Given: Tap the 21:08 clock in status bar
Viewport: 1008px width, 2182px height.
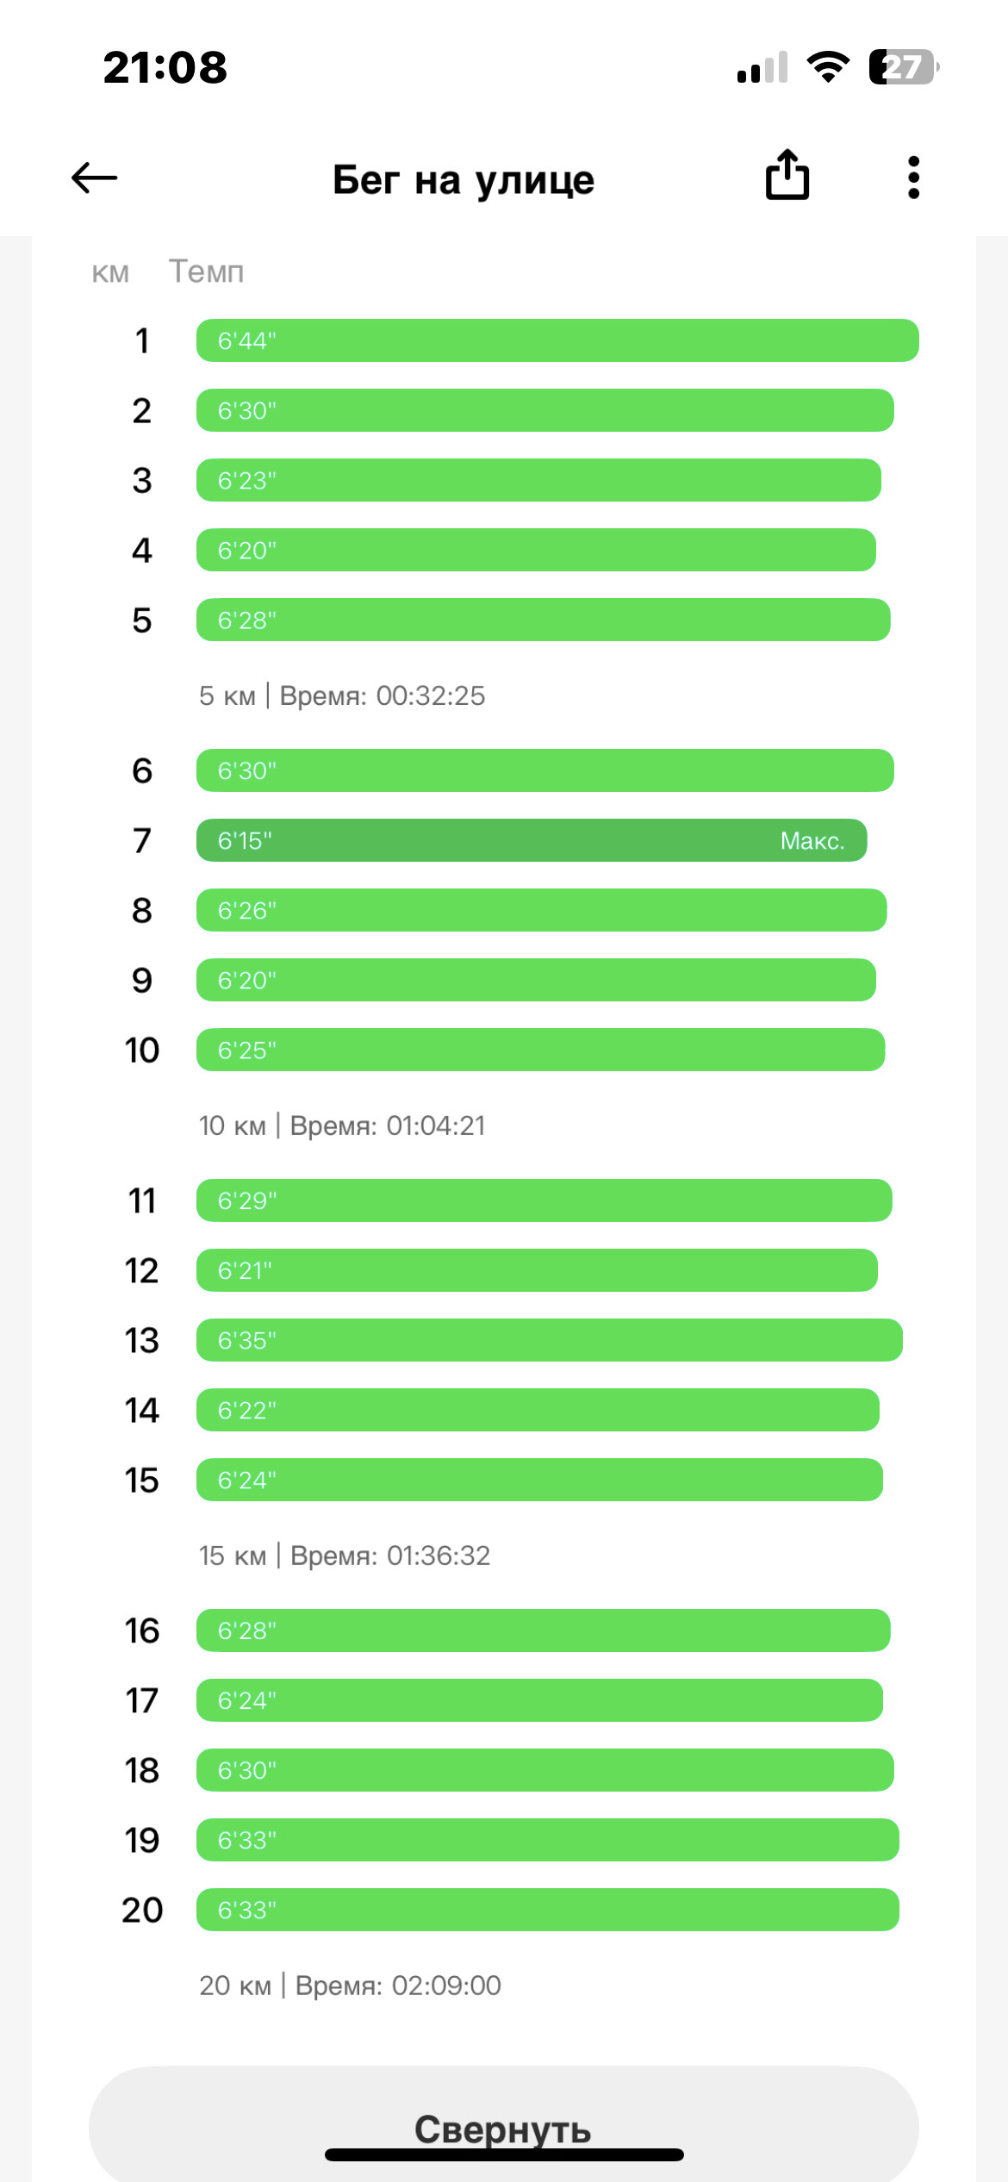Looking at the screenshot, I should tap(165, 67).
